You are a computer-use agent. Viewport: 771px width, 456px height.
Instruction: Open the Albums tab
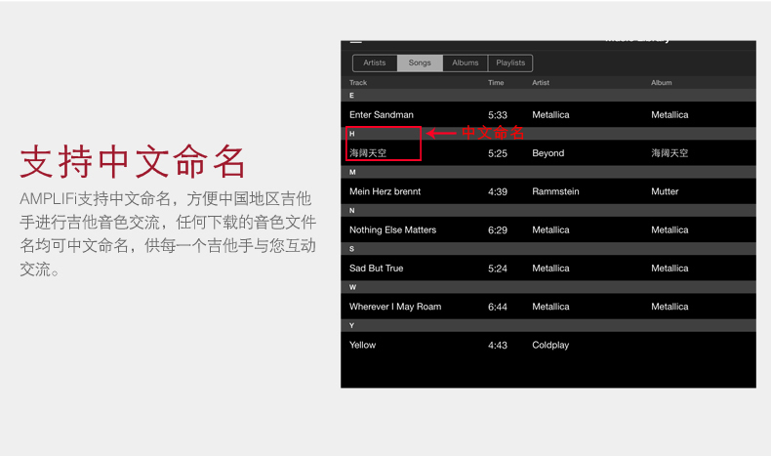pyautogui.click(x=466, y=62)
